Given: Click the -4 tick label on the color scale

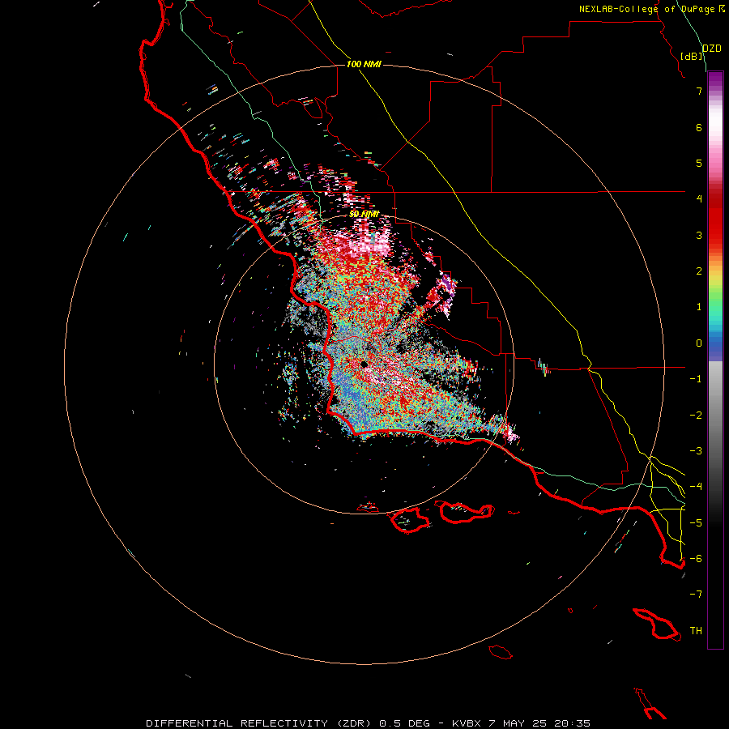Looking at the screenshot, I should 696,487.
